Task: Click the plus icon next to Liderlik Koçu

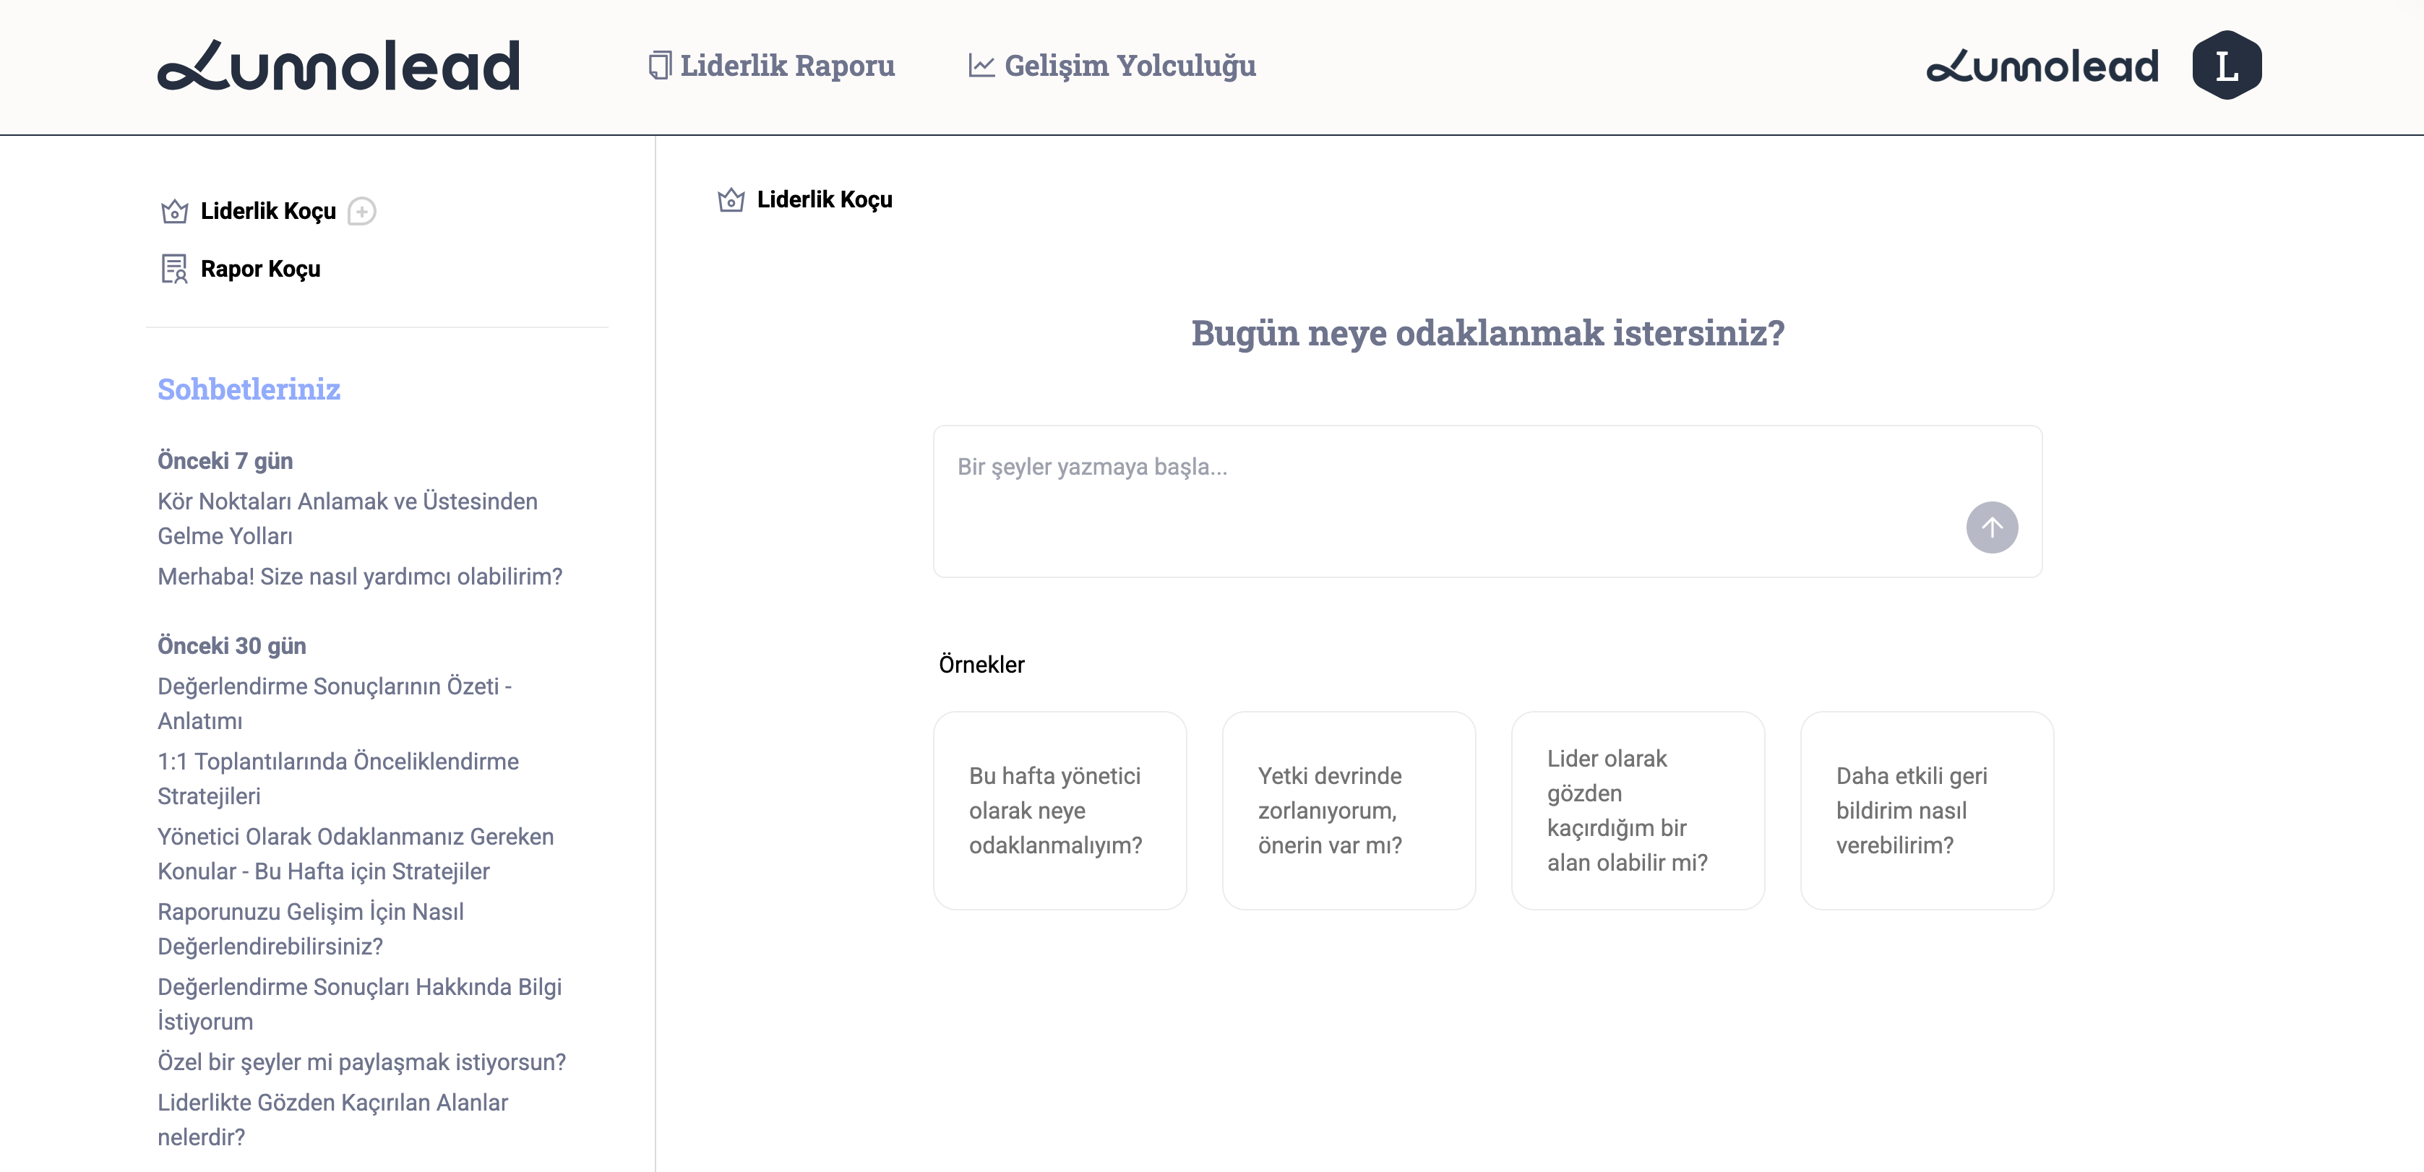Action: 361,212
